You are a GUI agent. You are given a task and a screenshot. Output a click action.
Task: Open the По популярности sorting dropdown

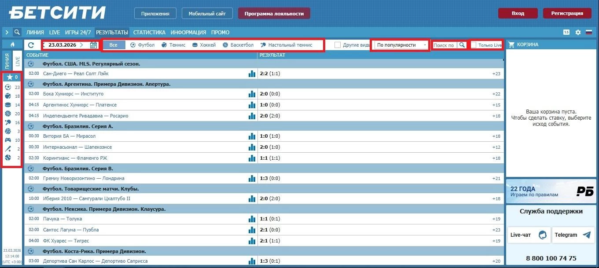401,45
